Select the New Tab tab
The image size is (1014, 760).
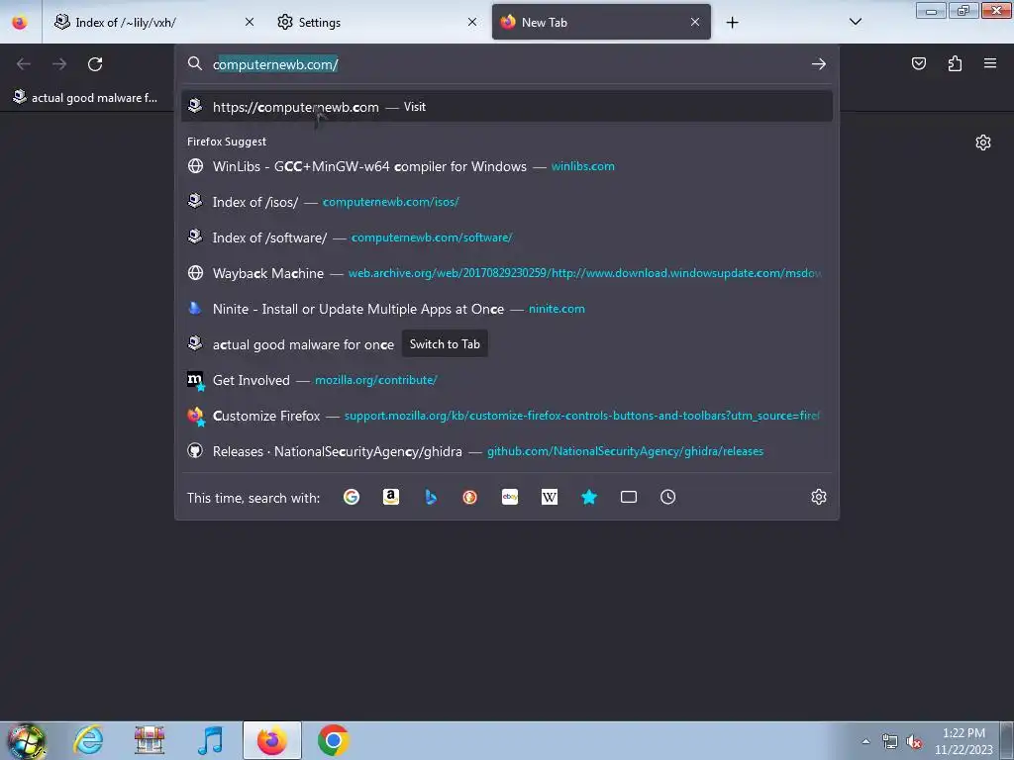(x=601, y=22)
